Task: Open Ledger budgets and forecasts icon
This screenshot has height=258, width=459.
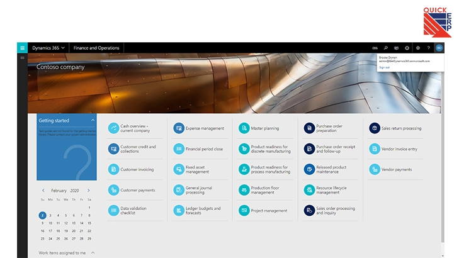Action: click(x=179, y=210)
